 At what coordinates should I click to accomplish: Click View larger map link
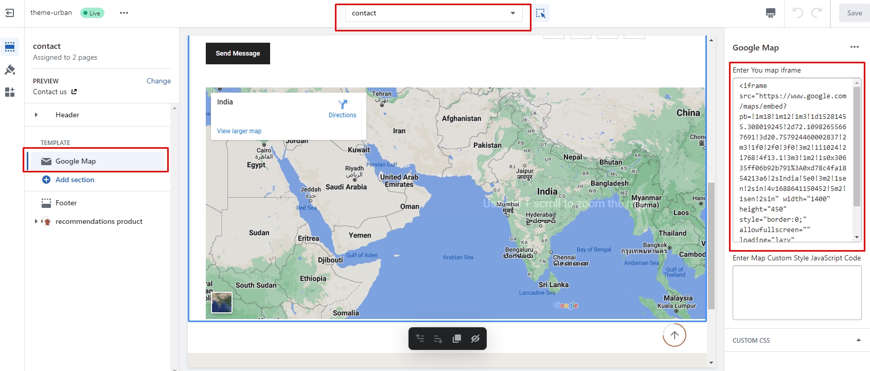click(x=239, y=131)
